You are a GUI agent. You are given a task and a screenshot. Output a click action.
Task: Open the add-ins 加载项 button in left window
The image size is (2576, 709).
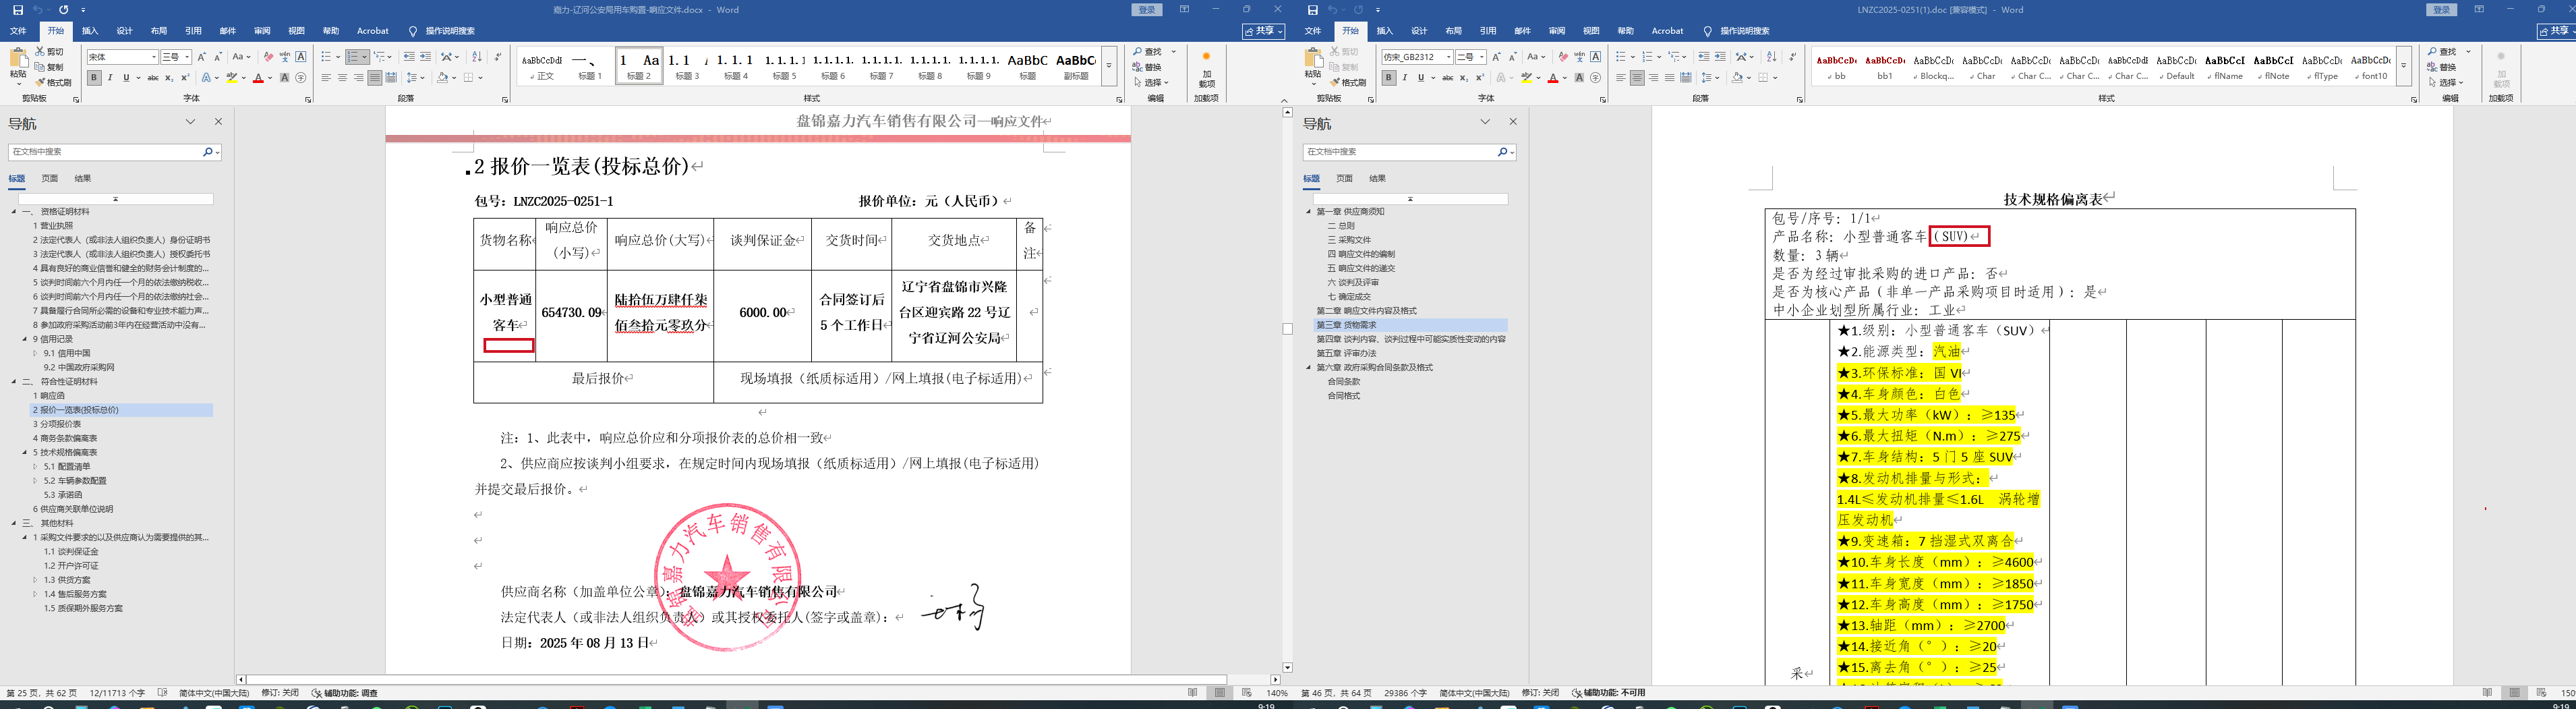1206,70
